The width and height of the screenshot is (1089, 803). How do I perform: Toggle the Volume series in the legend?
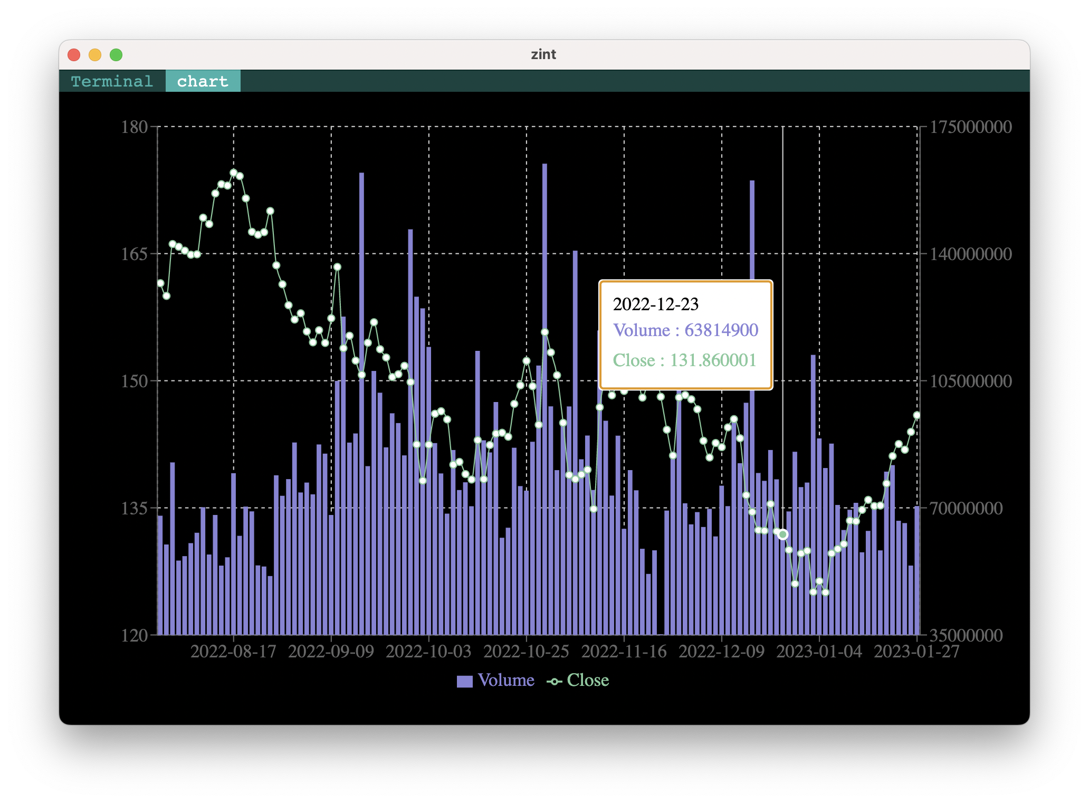[x=495, y=681]
